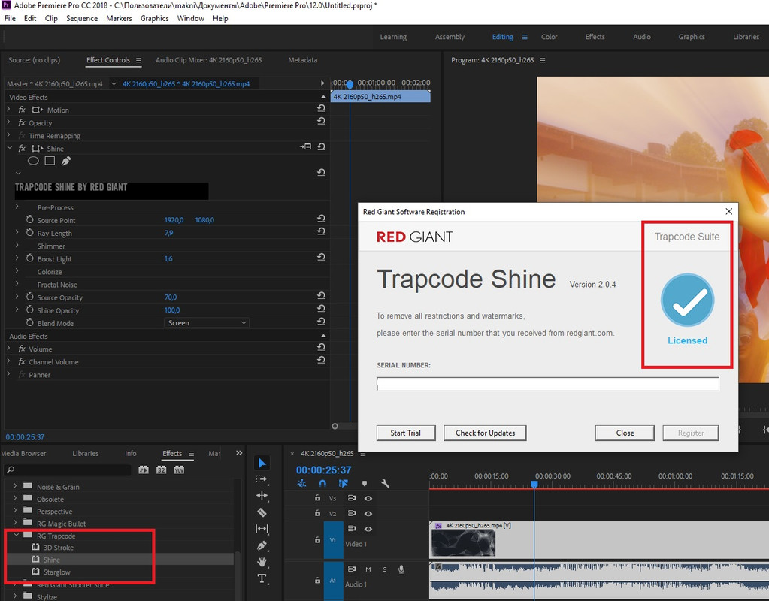The height and width of the screenshot is (601, 769).
Task: Toggle V1 track output eye
Action: click(368, 529)
